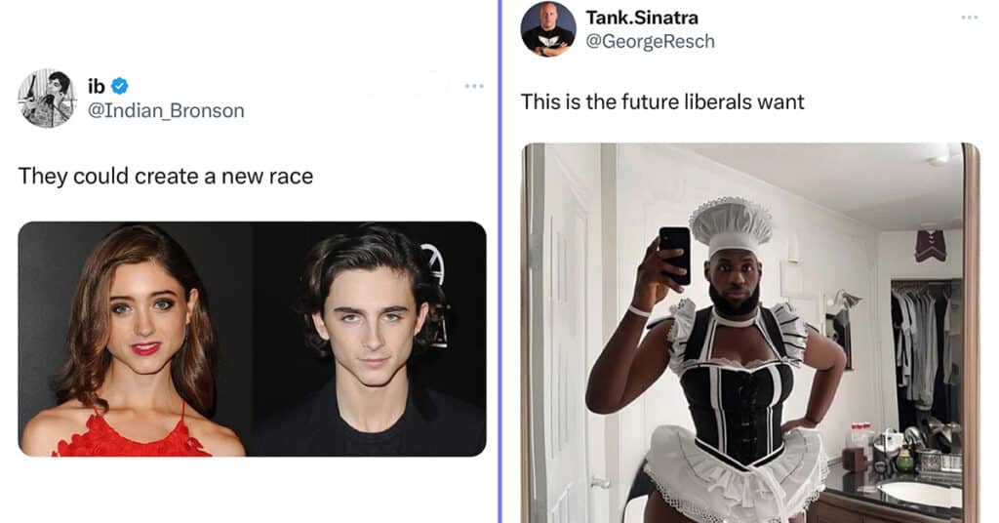Click the purple divider between the tweets
The image size is (999, 523).
(500, 261)
